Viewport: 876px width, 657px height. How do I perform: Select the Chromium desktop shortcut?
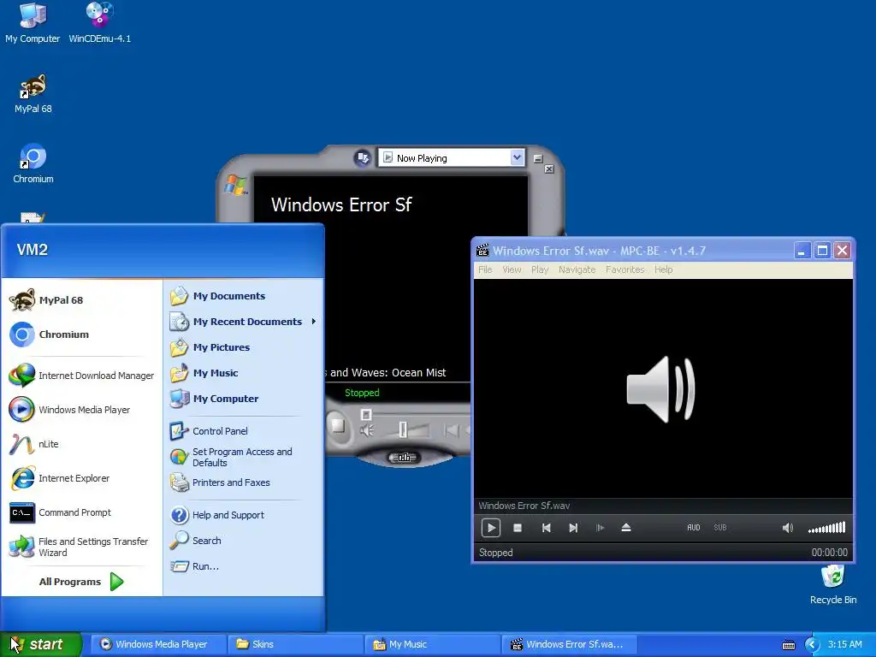[x=33, y=163]
